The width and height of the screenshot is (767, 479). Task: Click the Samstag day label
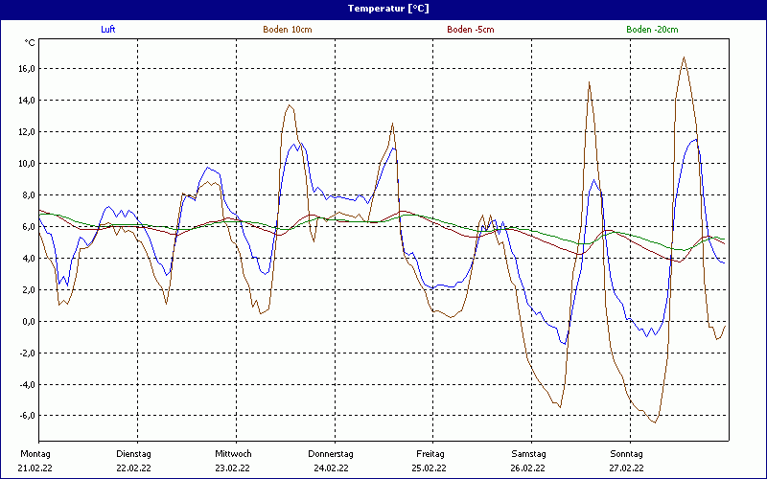[x=528, y=453]
